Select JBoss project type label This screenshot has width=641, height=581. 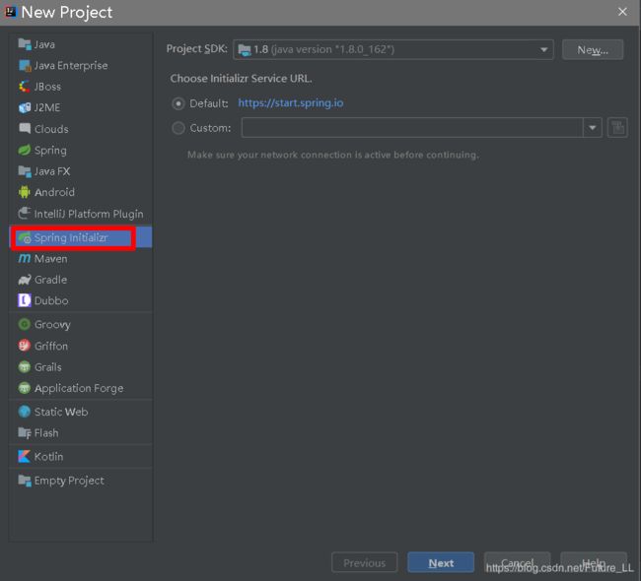click(47, 87)
